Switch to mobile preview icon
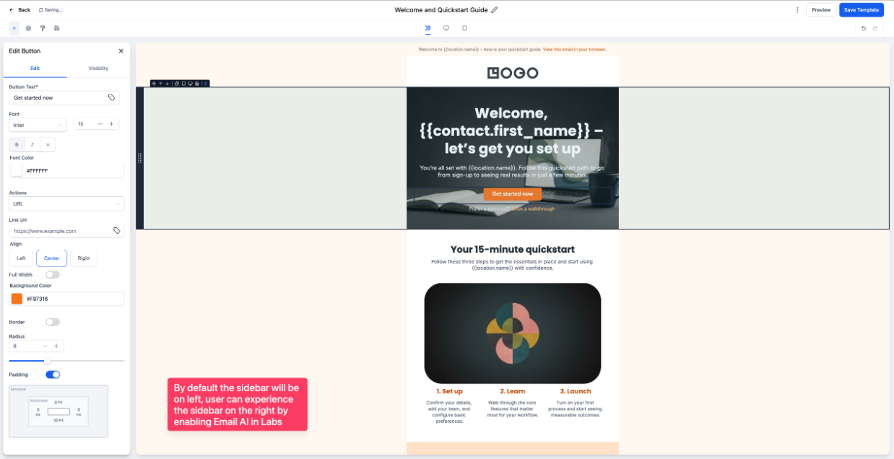Screen dimensions: 894x459 tap(464, 28)
